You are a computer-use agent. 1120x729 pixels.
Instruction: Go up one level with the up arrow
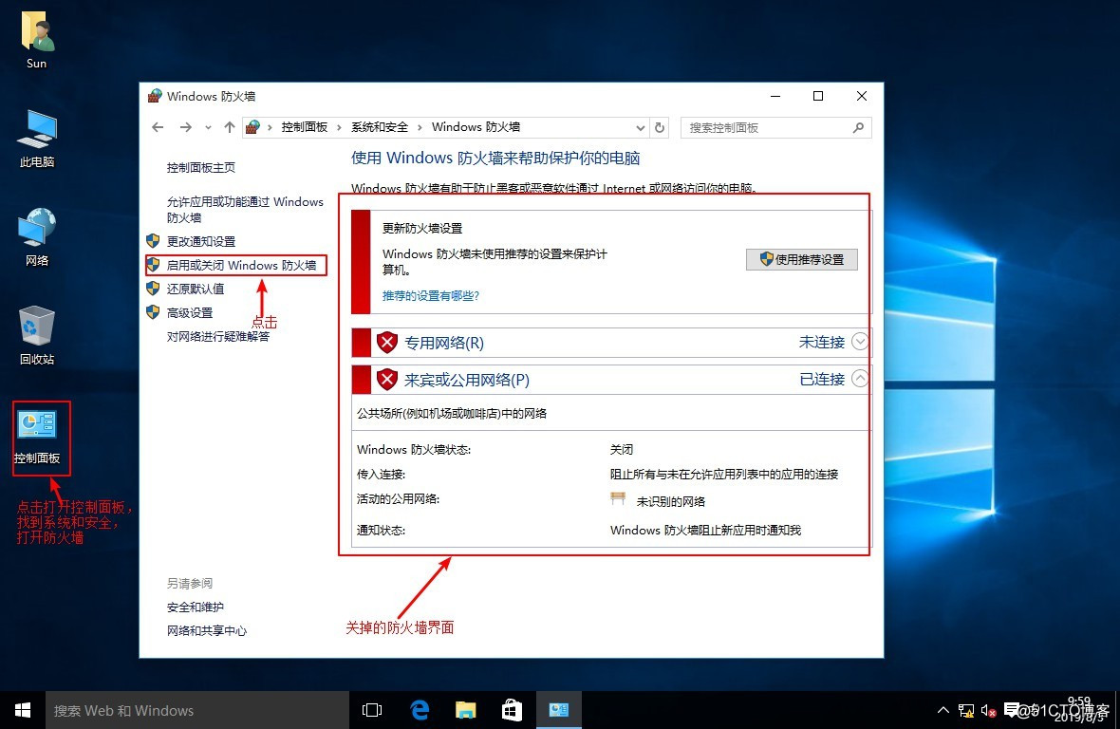pyautogui.click(x=230, y=127)
